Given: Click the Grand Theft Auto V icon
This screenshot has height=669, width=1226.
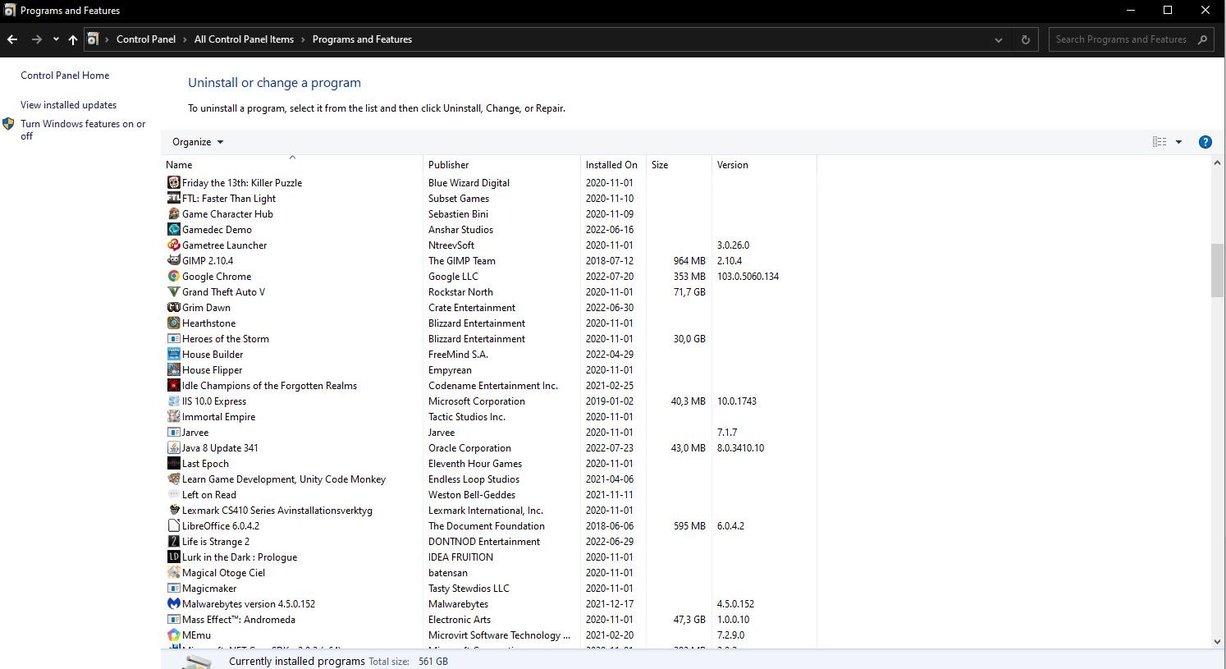Looking at the screenshot, I should [173, 291].
